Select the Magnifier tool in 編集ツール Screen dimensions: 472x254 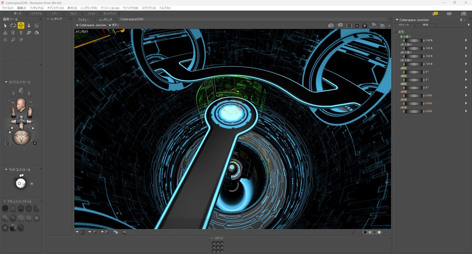coord(13,40)
